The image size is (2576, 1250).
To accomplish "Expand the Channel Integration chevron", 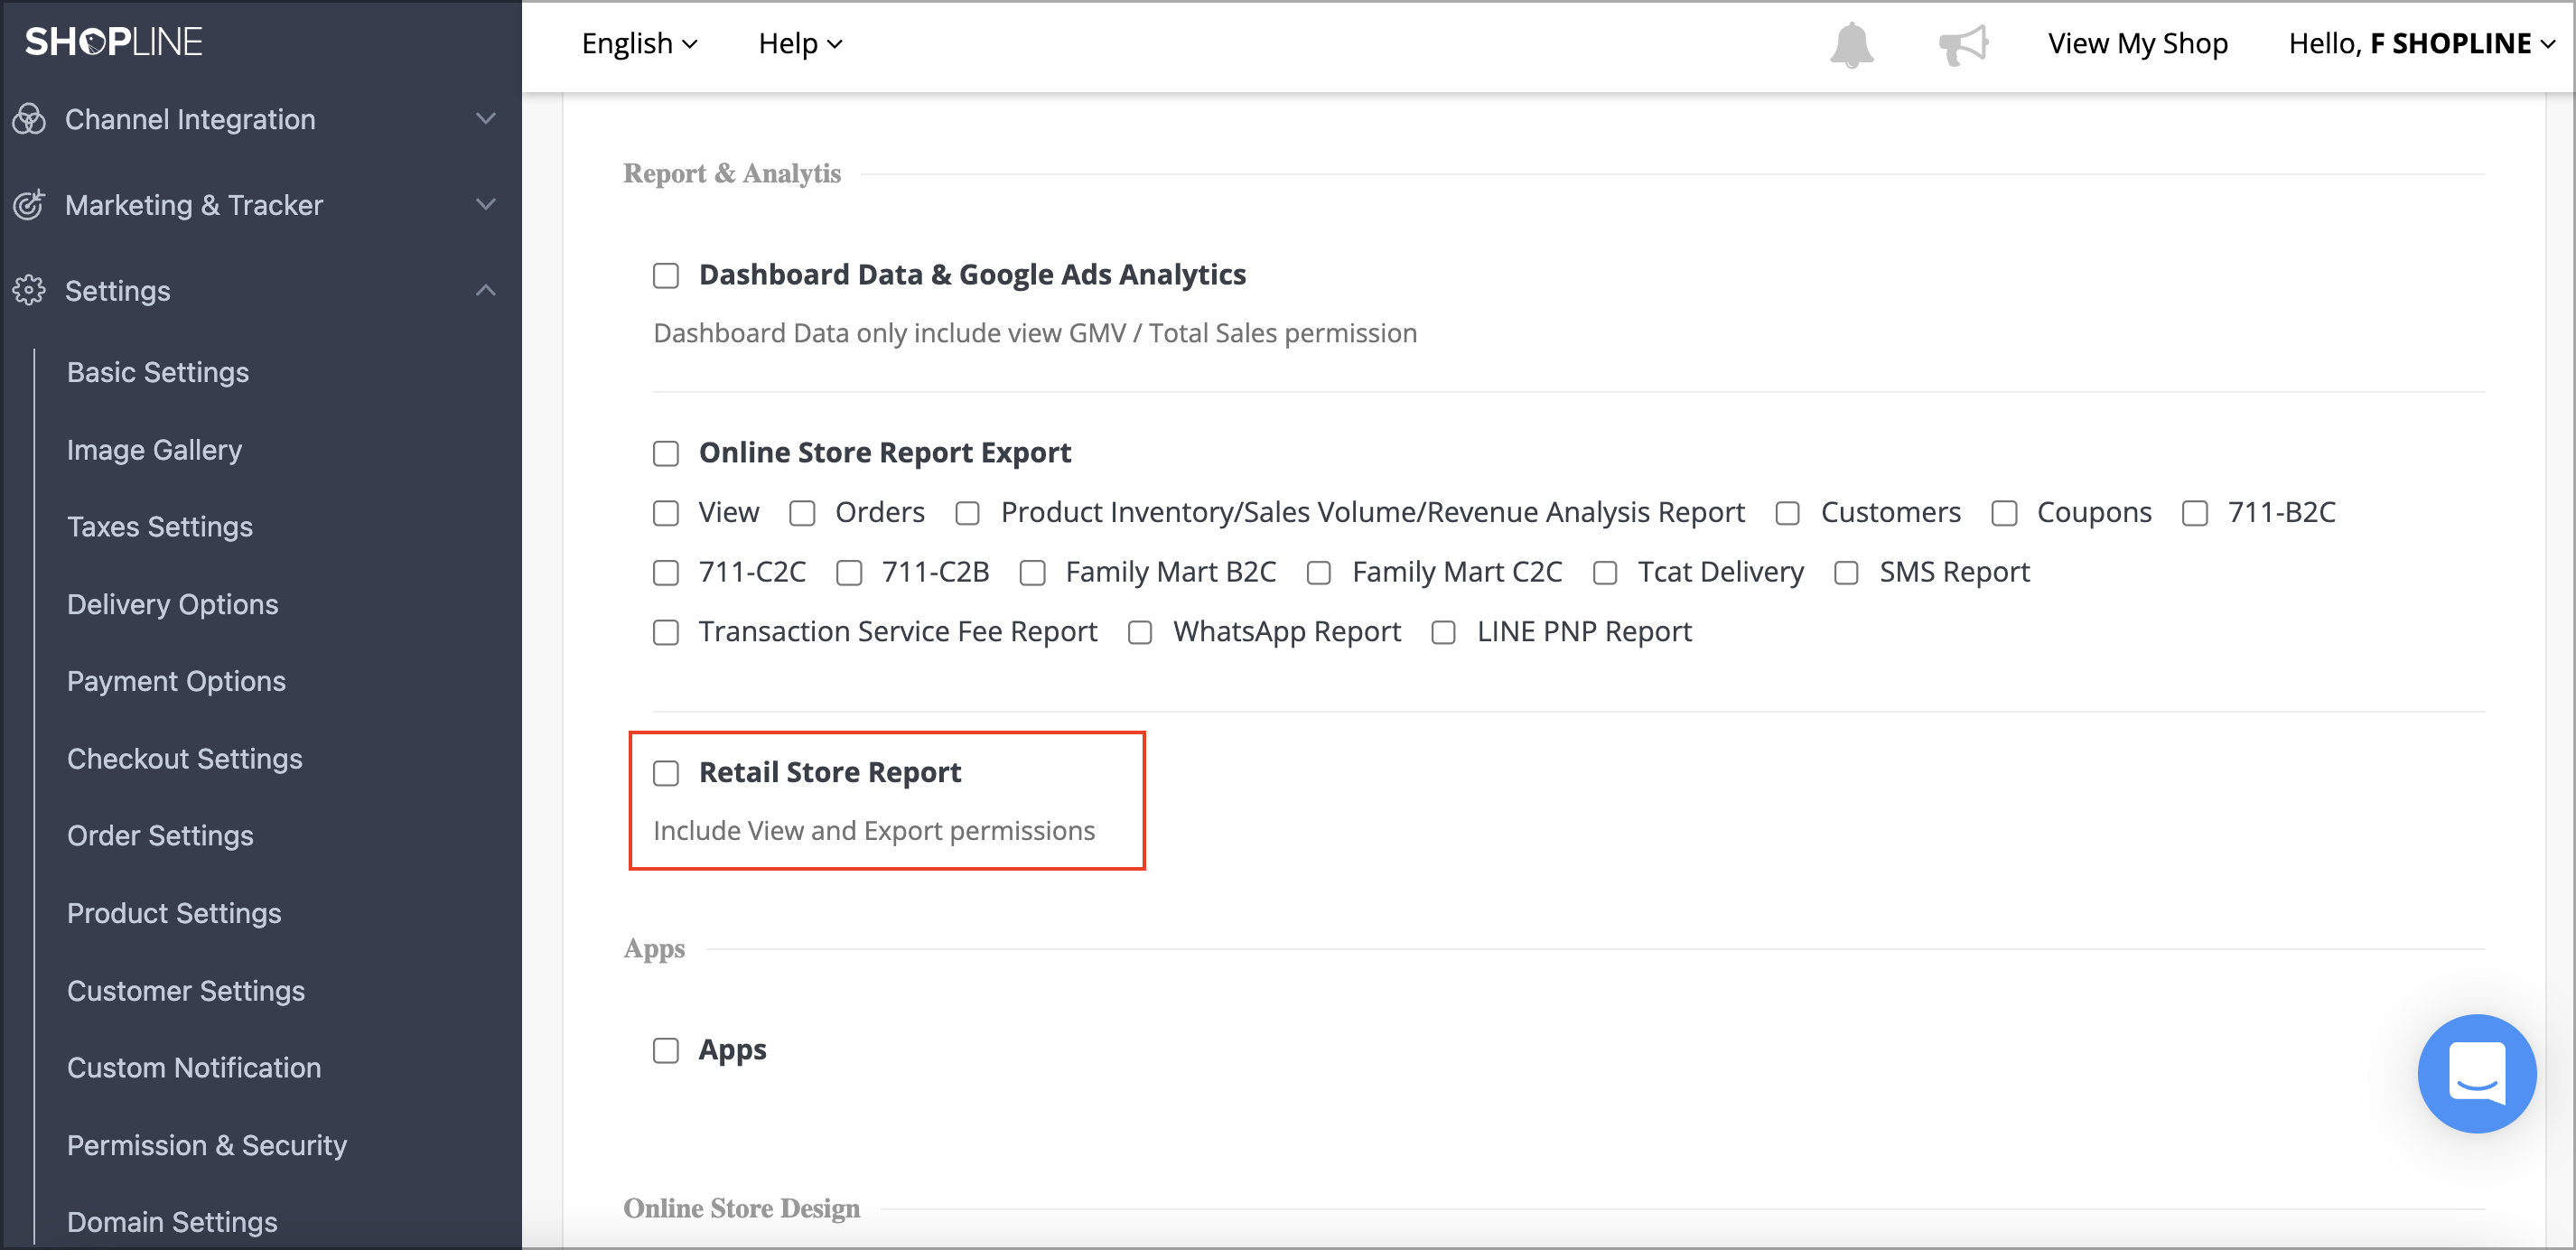I will coord(486,118).
